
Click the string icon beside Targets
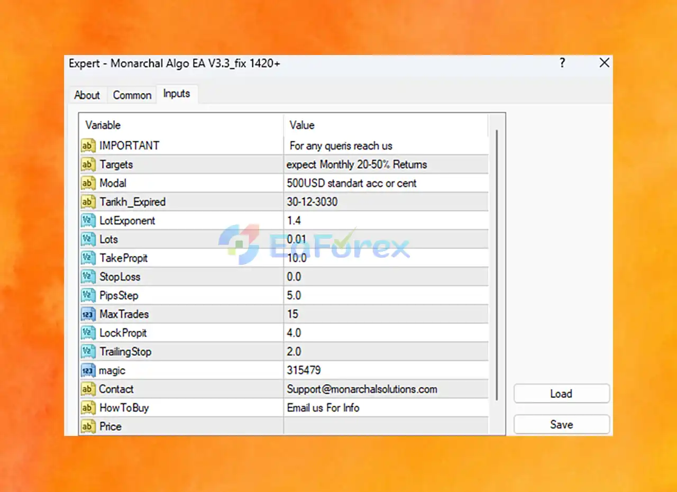point(88,165)
